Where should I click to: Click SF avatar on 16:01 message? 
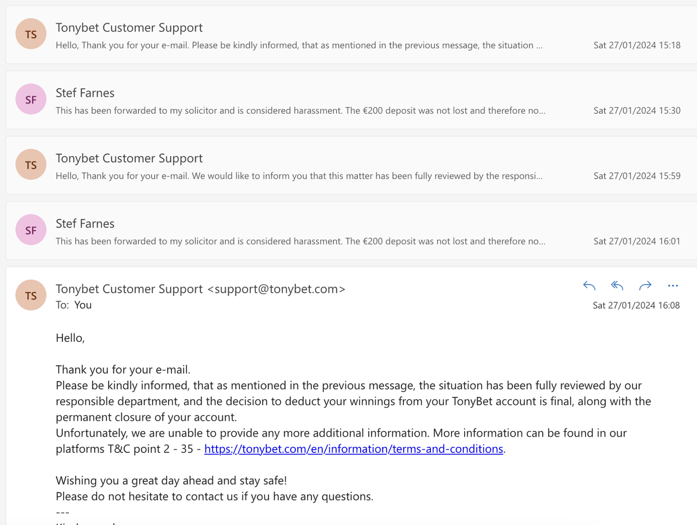pyautogui.click(x=31, y=230)
